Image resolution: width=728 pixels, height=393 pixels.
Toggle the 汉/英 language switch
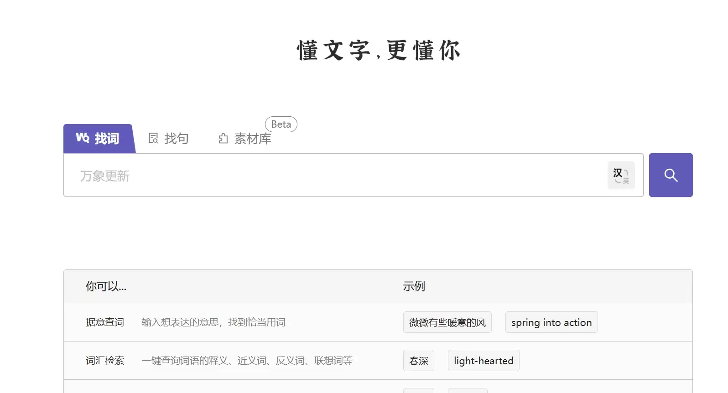[621, 175]
